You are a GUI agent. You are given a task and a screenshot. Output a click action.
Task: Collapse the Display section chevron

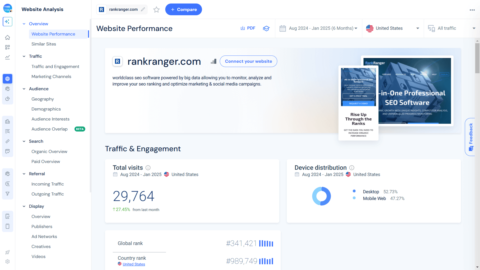point(24,206)
